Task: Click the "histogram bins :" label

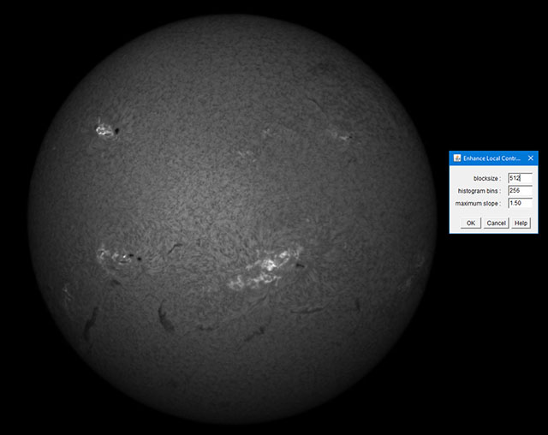Action: (479, 191)
